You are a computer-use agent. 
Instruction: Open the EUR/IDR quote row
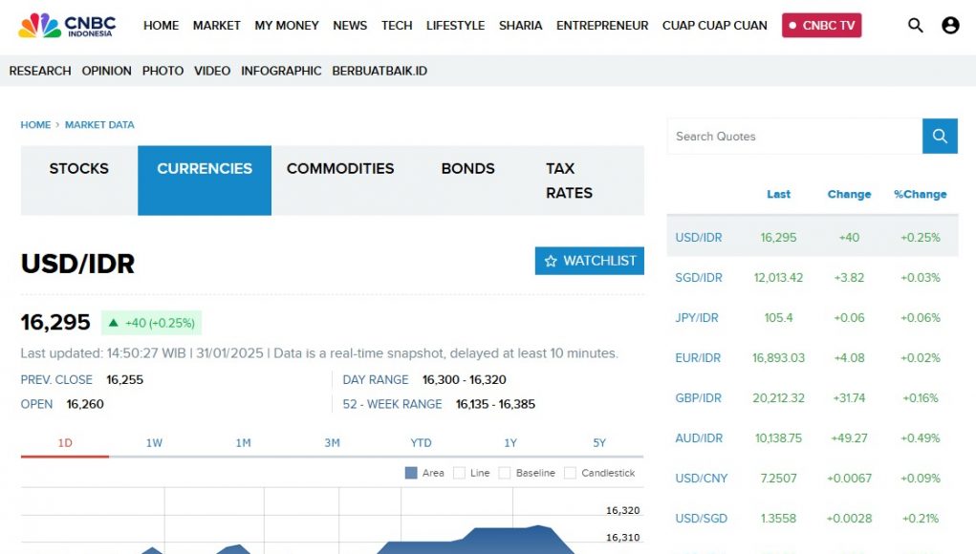click(x=699, y=358)
